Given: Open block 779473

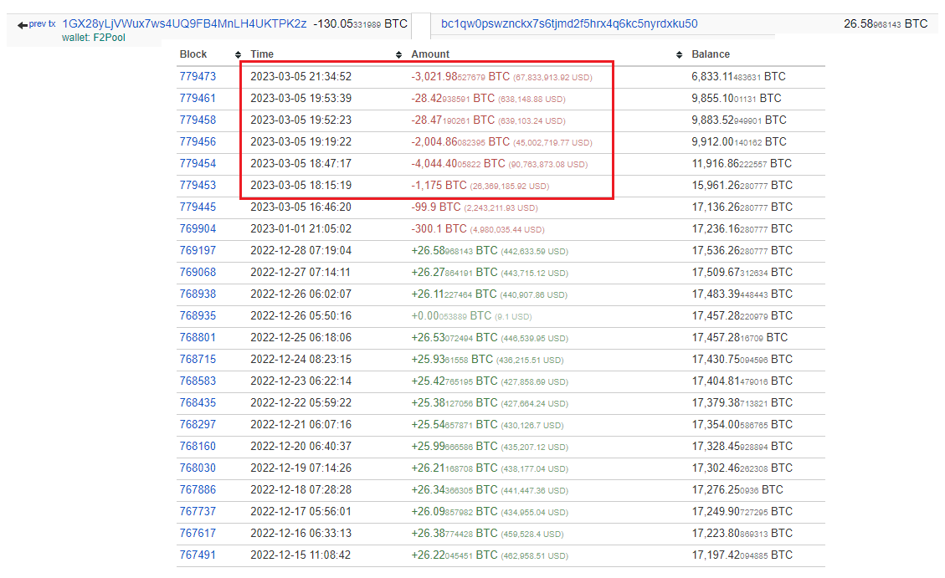Looking at the screenshot, I should [x=198, y=76].
